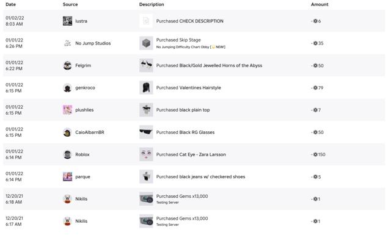Open black jeans w/ checkered shoes link
The height and width of the screenshot is (235, 391).
212,176
